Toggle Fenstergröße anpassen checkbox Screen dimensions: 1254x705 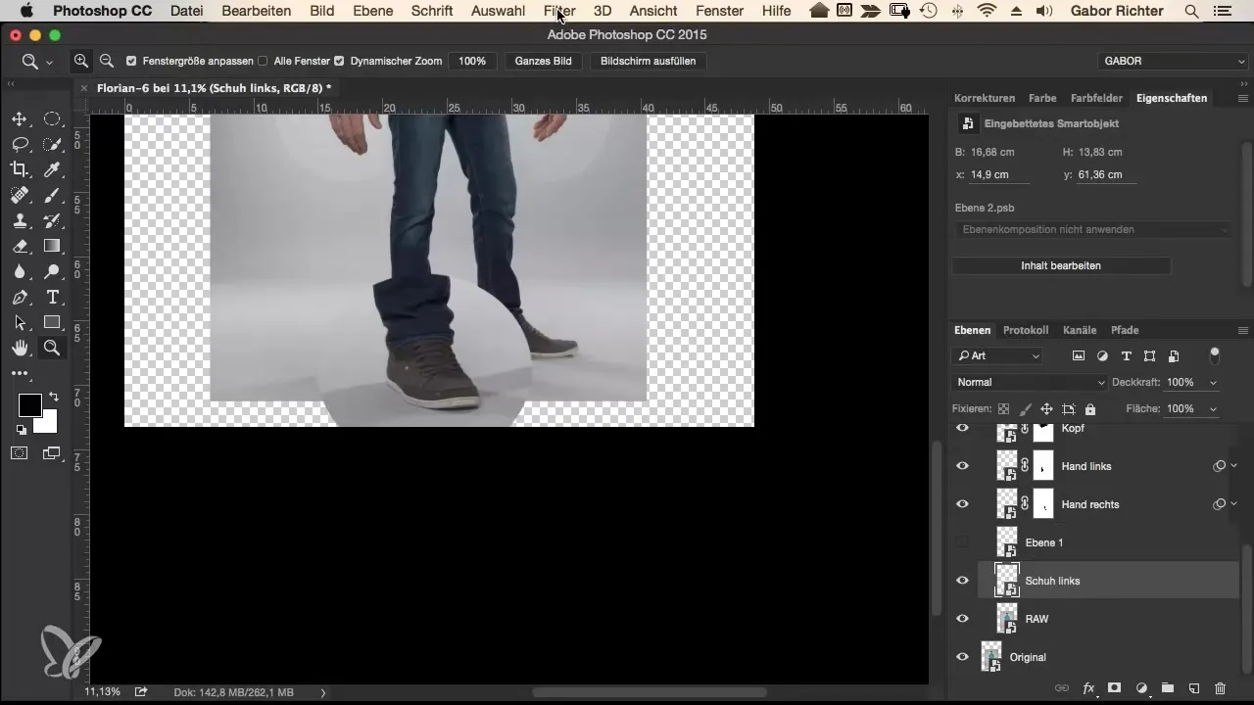131,61
